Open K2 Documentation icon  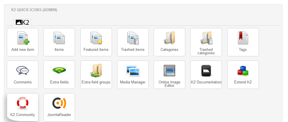[206, 75]
